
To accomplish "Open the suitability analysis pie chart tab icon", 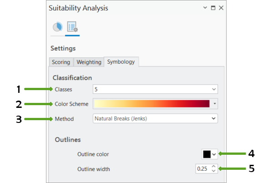I will pyautogui.click(x=57, y=28).
